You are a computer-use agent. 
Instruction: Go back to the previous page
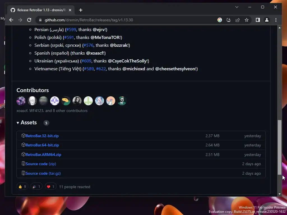[x=11, y=20]
